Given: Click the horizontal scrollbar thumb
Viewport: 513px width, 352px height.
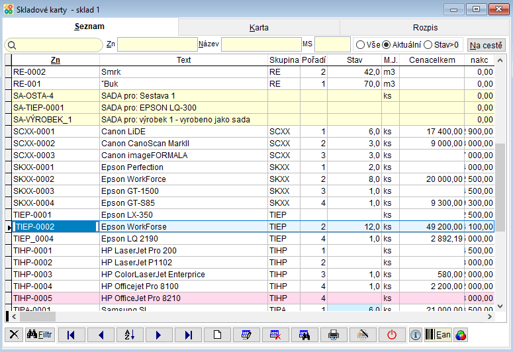Looking at the screenshot, I should tap(38, 316).
